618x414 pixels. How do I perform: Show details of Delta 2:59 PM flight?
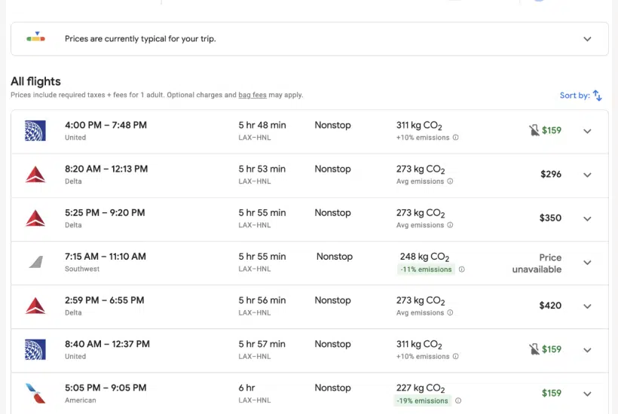coord(587,306)
